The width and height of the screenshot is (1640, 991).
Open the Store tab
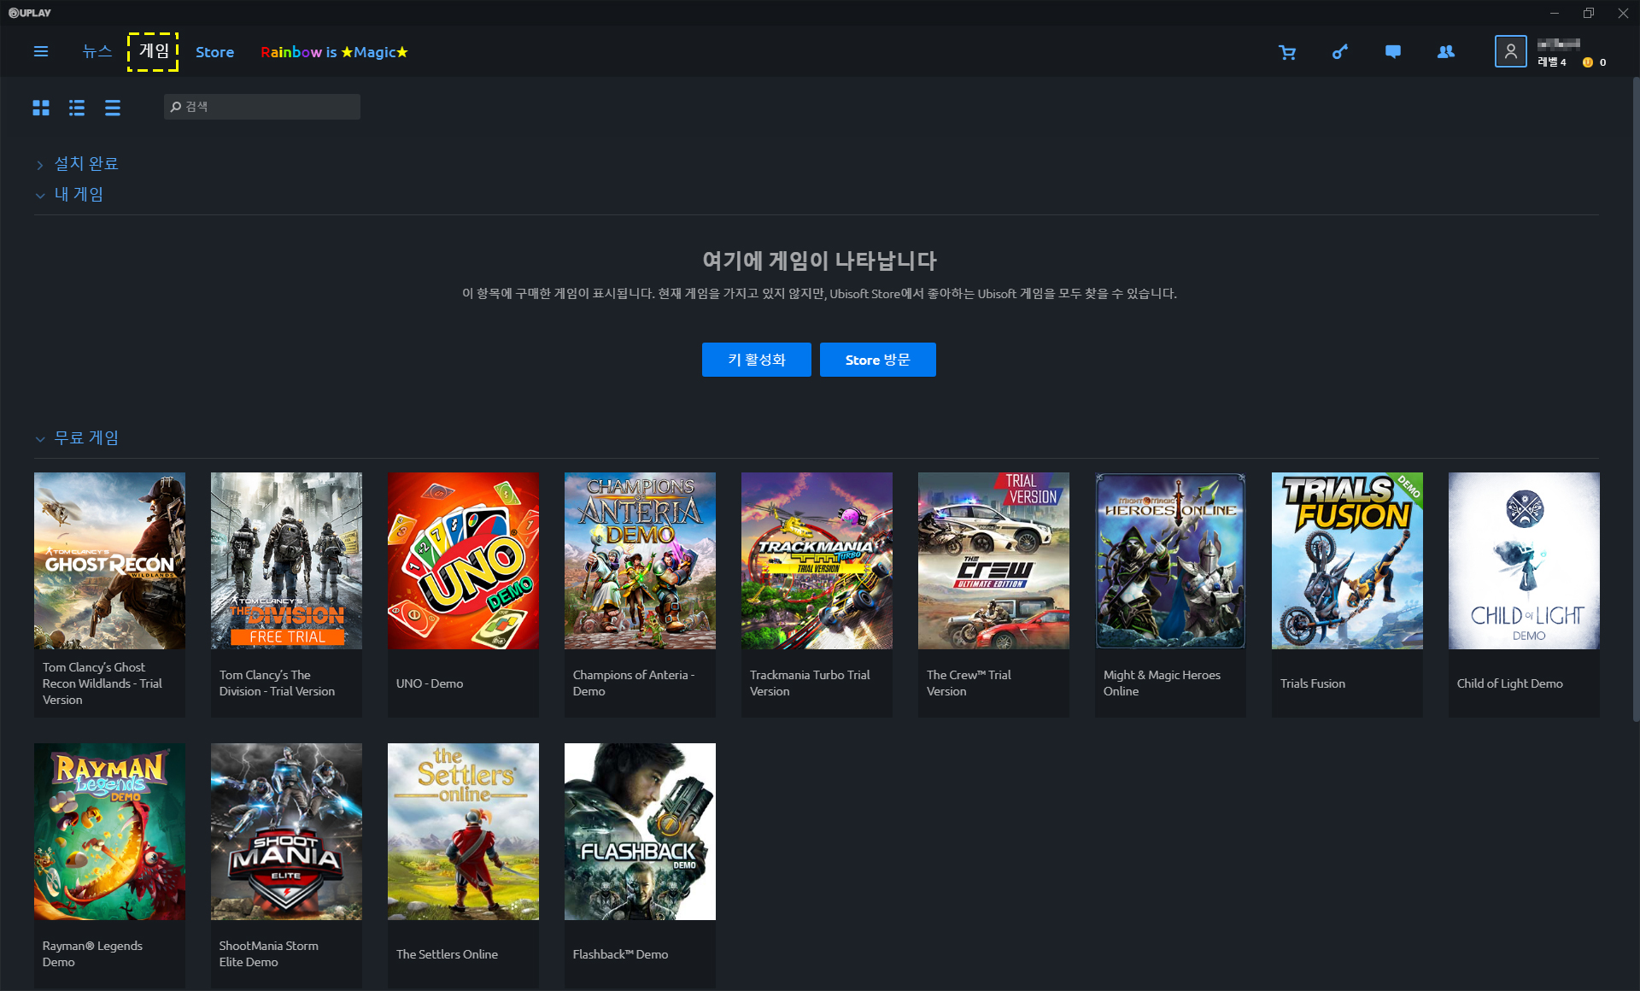point(214,52)
